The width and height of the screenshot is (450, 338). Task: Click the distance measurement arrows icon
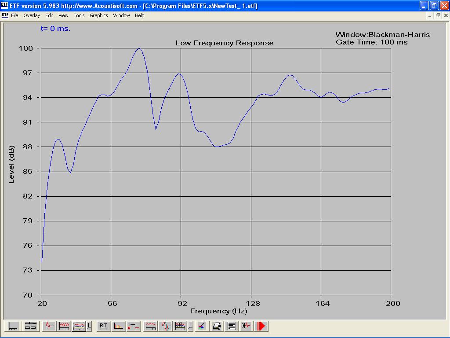tap(133, 326)
